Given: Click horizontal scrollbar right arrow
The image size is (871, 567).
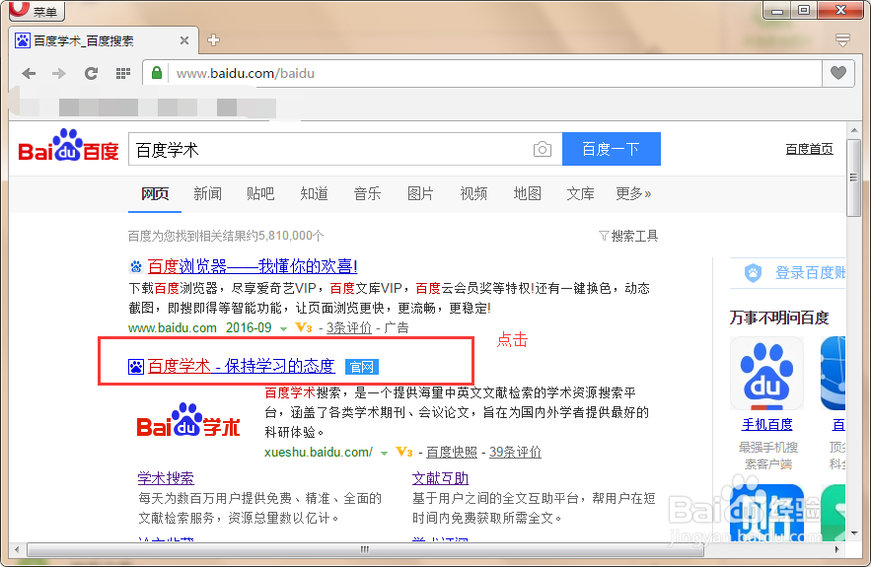Looking at the screenshot, I should pos(837,550).
